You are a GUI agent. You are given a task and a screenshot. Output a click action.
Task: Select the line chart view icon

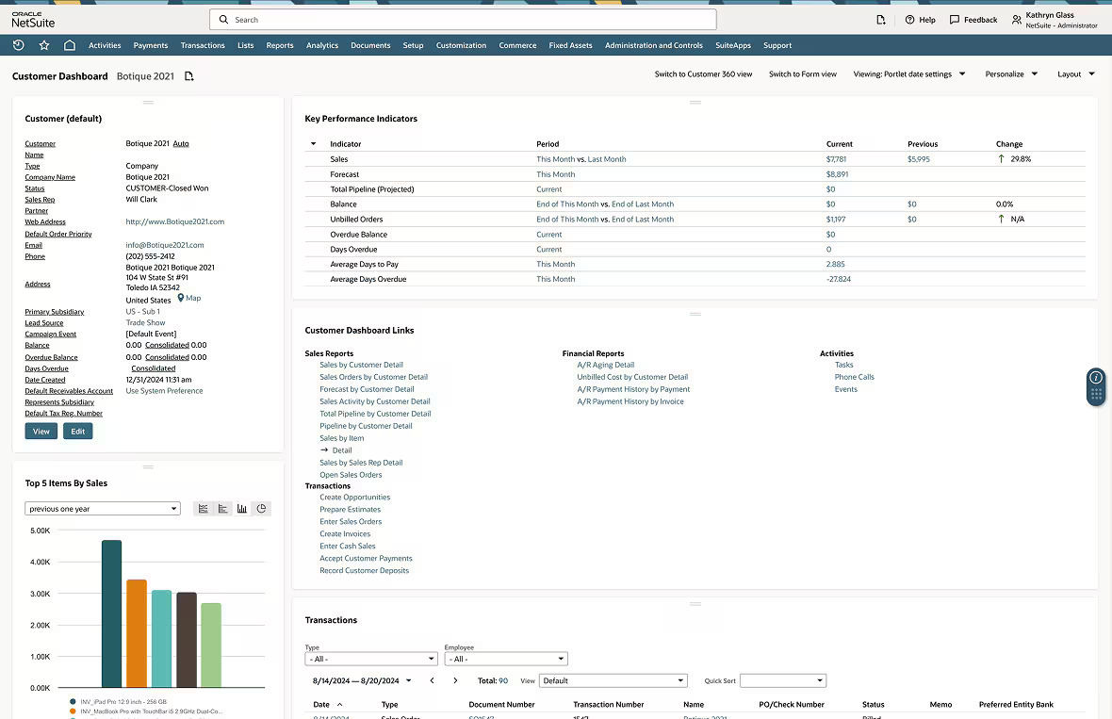tap(203, 509)
